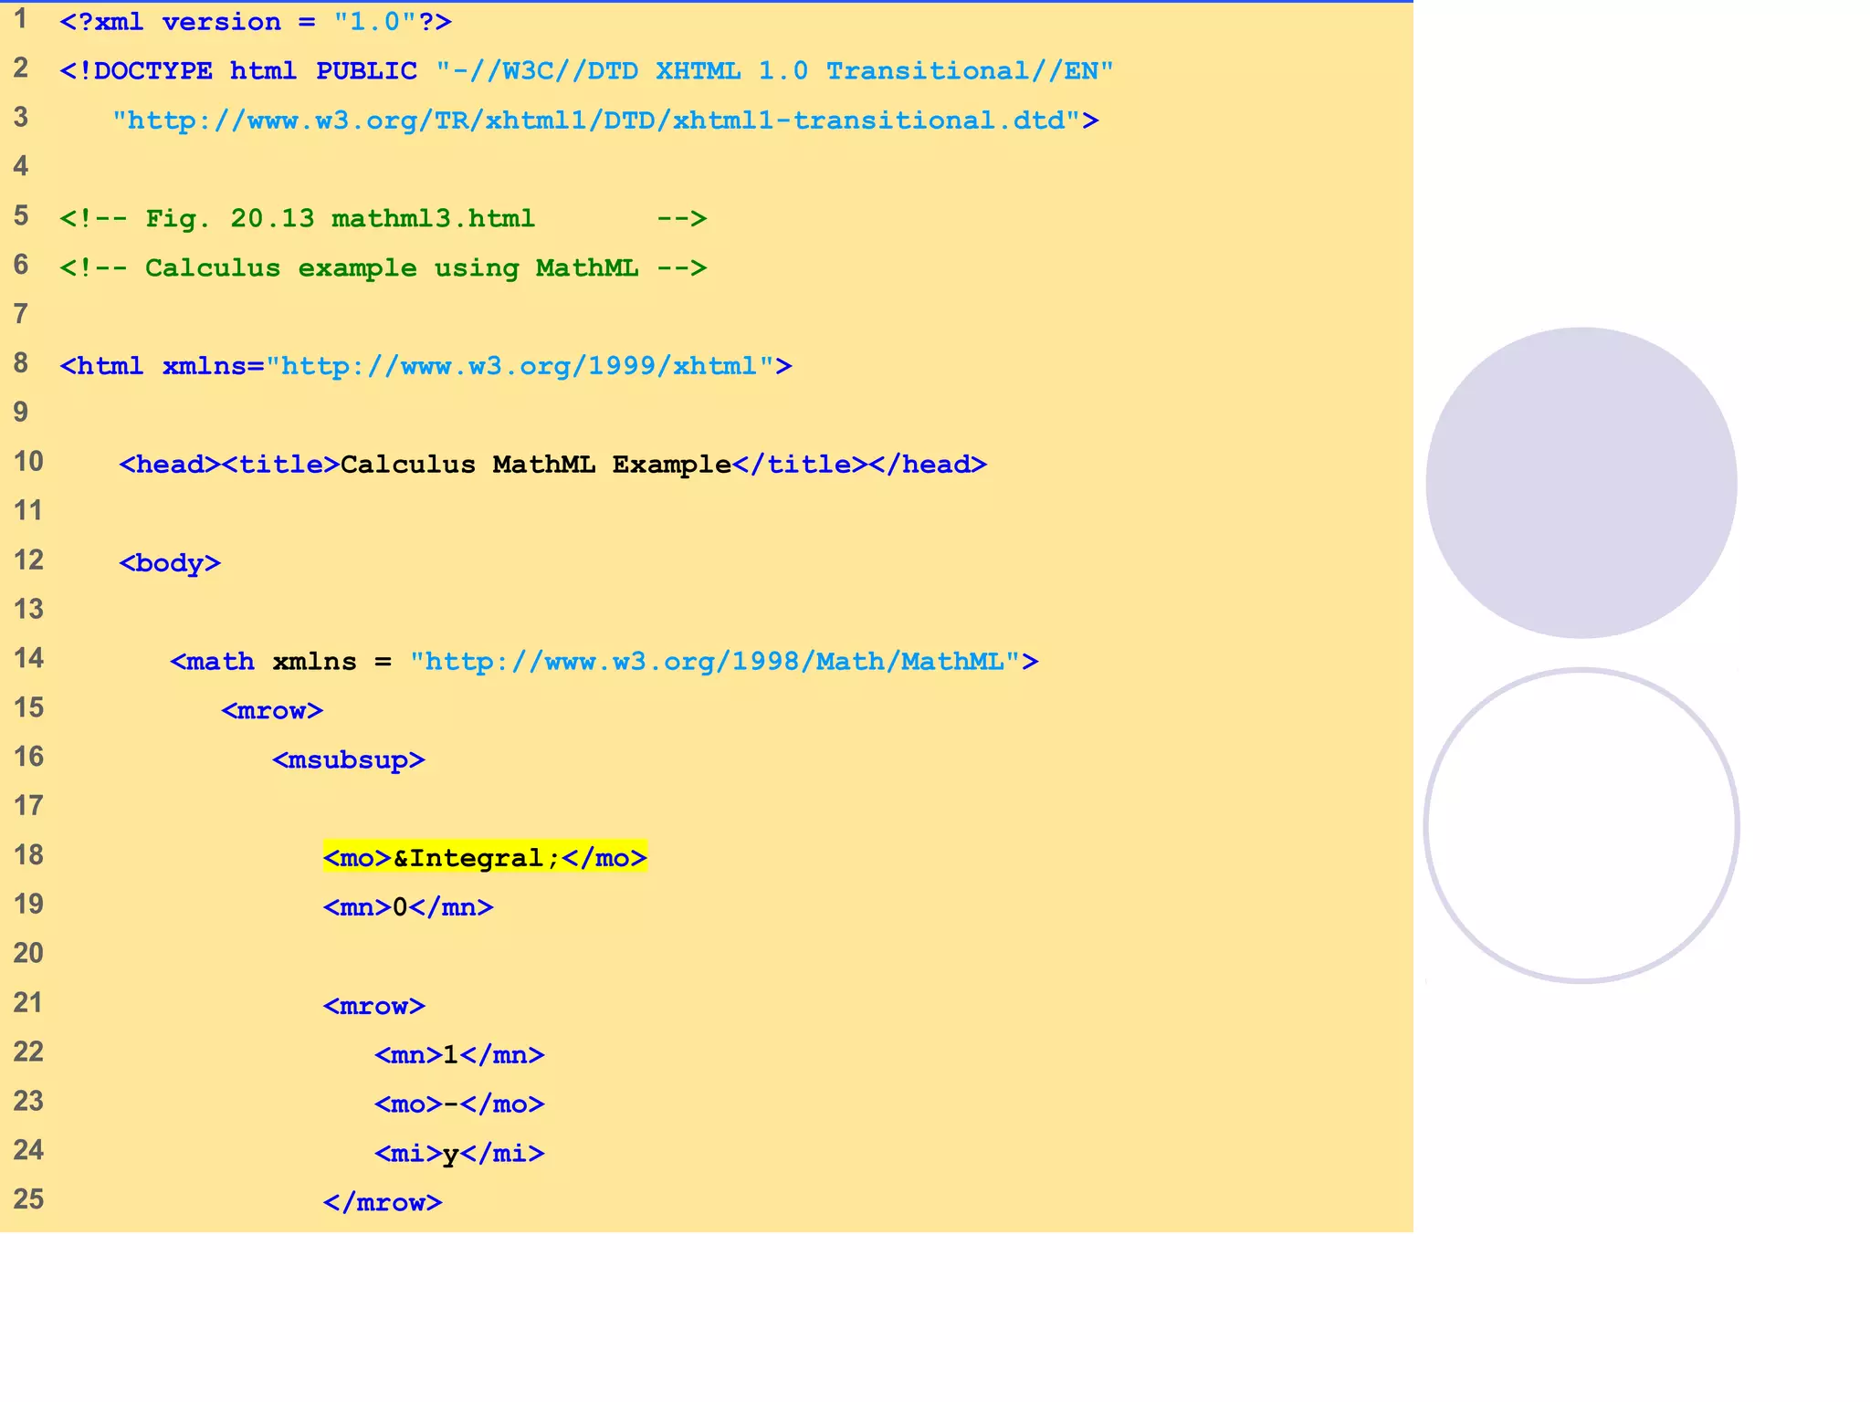
Task: Click line number 18 in the gutter
Action: point(28,855)
